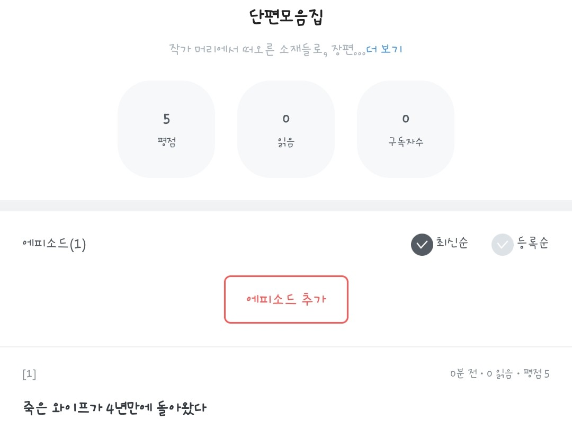Click the episode's 평점 5 text
Image resolution: width=572 pixels, height=429 pixels.
tap(536, 374)
